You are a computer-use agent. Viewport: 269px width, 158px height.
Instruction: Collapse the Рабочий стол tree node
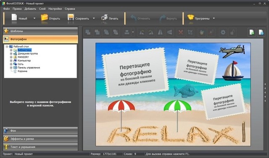click(7, 47)
